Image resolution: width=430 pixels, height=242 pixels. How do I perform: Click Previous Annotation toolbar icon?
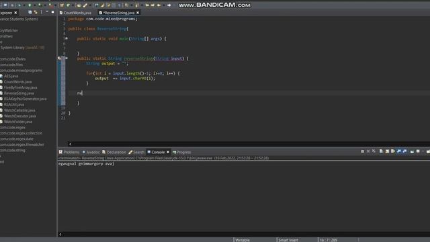(x=137, y=5)
